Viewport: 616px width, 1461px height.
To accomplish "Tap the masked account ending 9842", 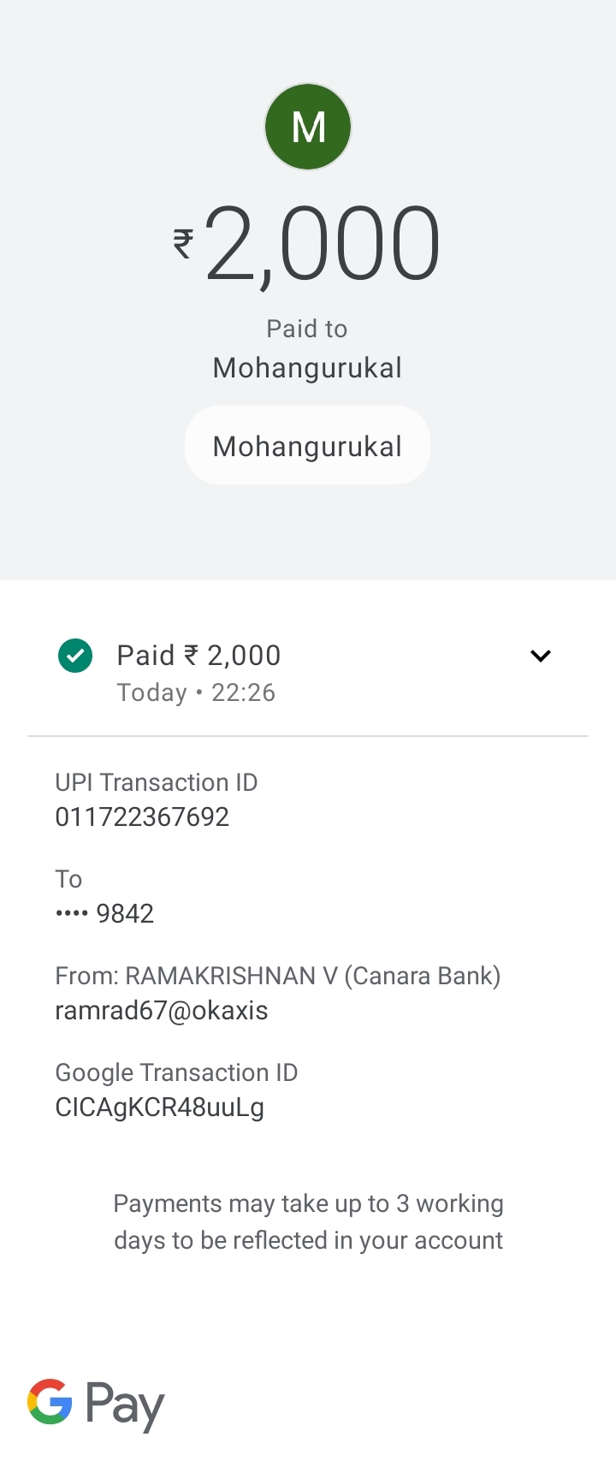I will [x=104, y=914].
